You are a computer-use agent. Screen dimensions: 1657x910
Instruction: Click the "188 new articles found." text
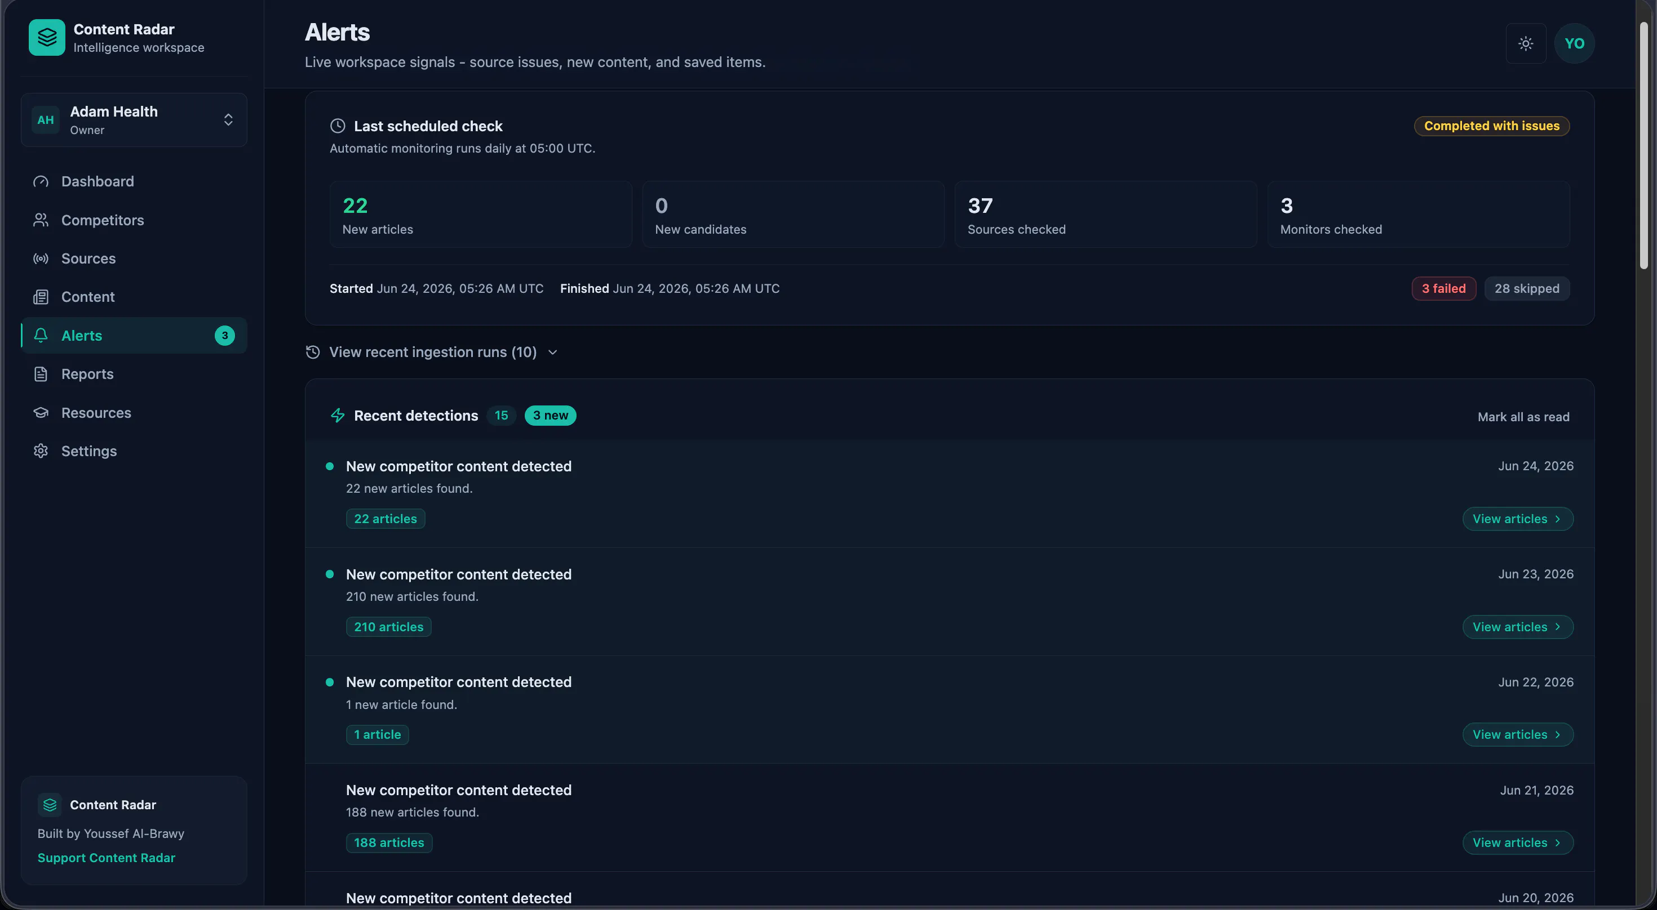413,813
